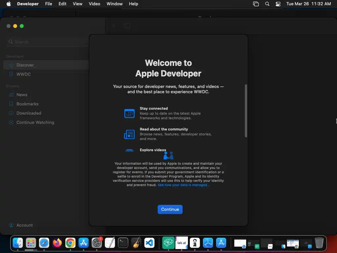
Task: Open ChatGPT from the Dock
Action: click(168, 243)
